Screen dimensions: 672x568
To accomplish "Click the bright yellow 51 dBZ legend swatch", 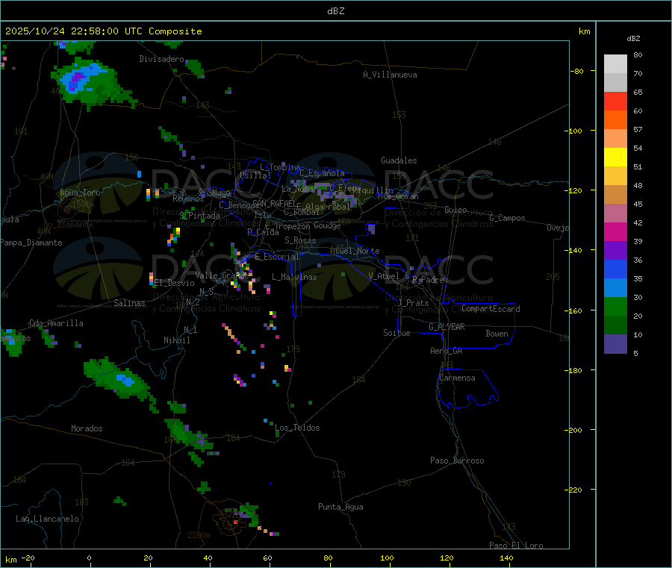I will tap(615, 157).
